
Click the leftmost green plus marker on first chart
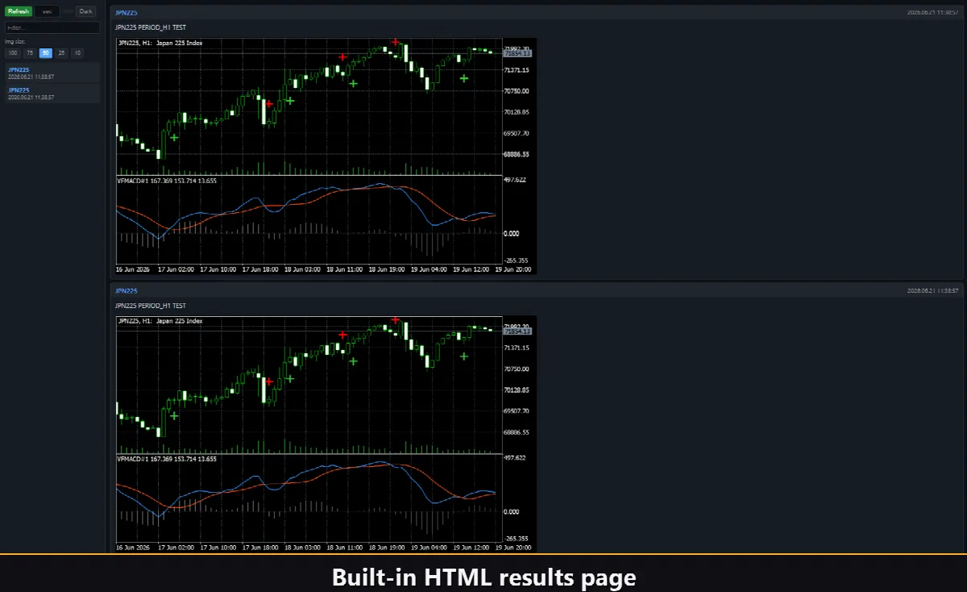[x=174, y=137]
